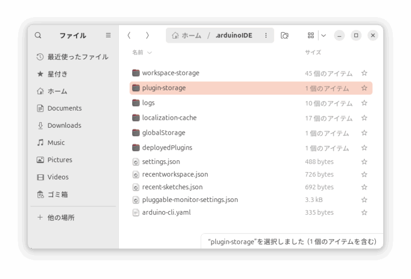This screenshot has height=279, width=411.
Task: Select the logs folder
Action: click(x=148, y=103)
